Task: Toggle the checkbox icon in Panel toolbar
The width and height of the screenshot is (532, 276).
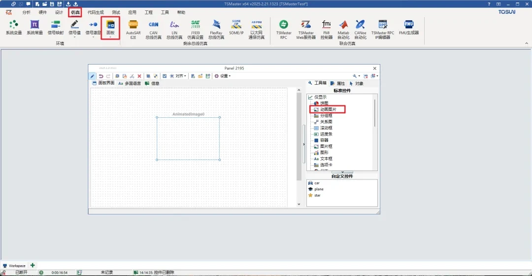Action: [x=165, y=76]
